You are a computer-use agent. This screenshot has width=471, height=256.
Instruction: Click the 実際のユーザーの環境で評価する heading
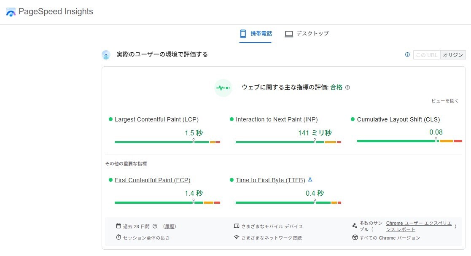click(162, 54)
